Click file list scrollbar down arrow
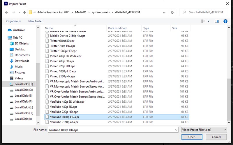233x145 pixels. pos(229,122)
